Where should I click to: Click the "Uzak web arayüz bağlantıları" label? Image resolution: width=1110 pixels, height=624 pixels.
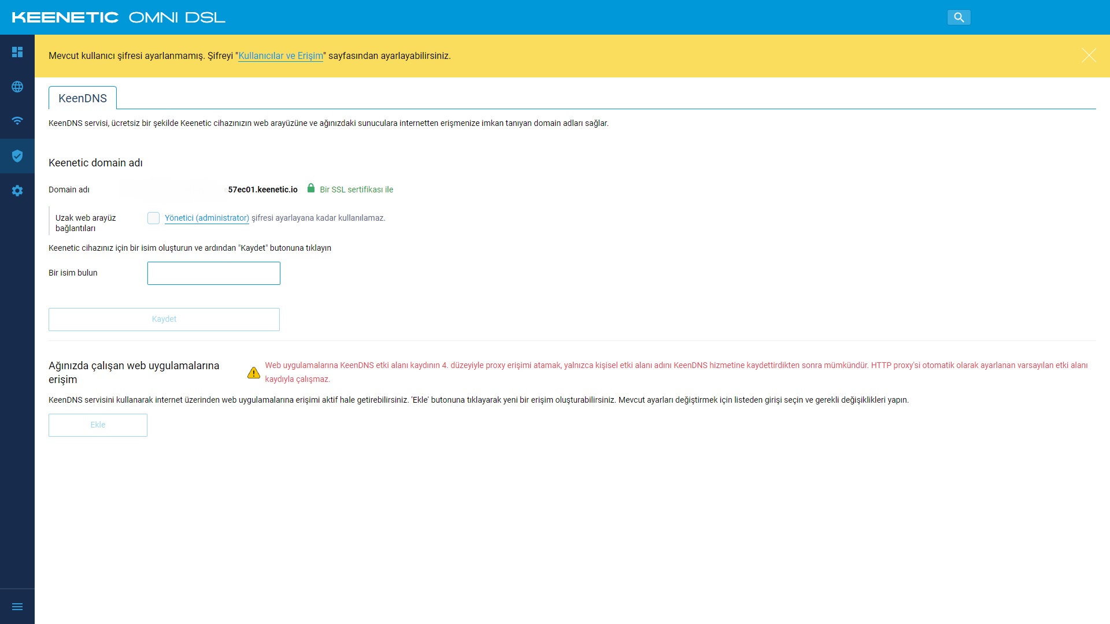coord(86,223)
